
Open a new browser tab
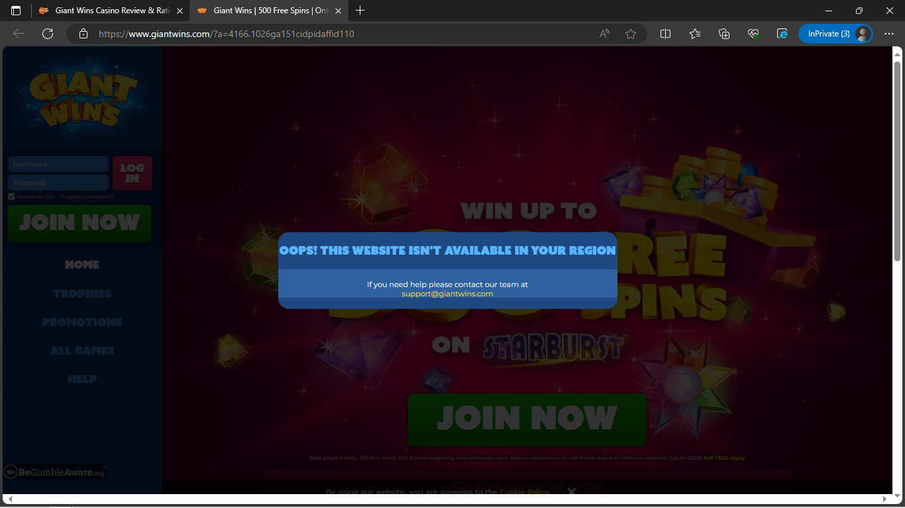click(x=360, y=11)
